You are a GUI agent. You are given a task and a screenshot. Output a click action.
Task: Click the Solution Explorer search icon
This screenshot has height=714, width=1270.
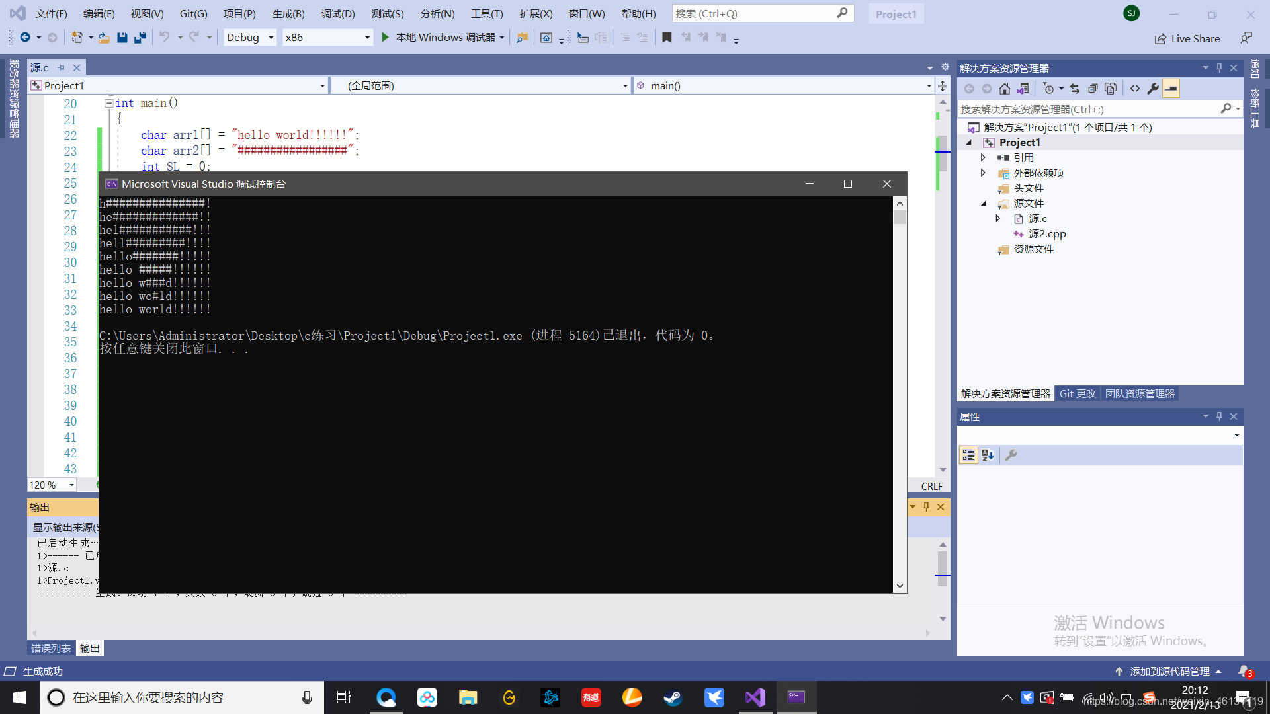coord(1224,109)
